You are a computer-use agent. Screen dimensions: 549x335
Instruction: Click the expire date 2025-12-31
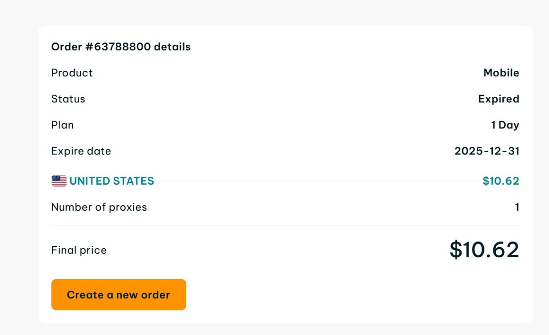coord(487,151)
